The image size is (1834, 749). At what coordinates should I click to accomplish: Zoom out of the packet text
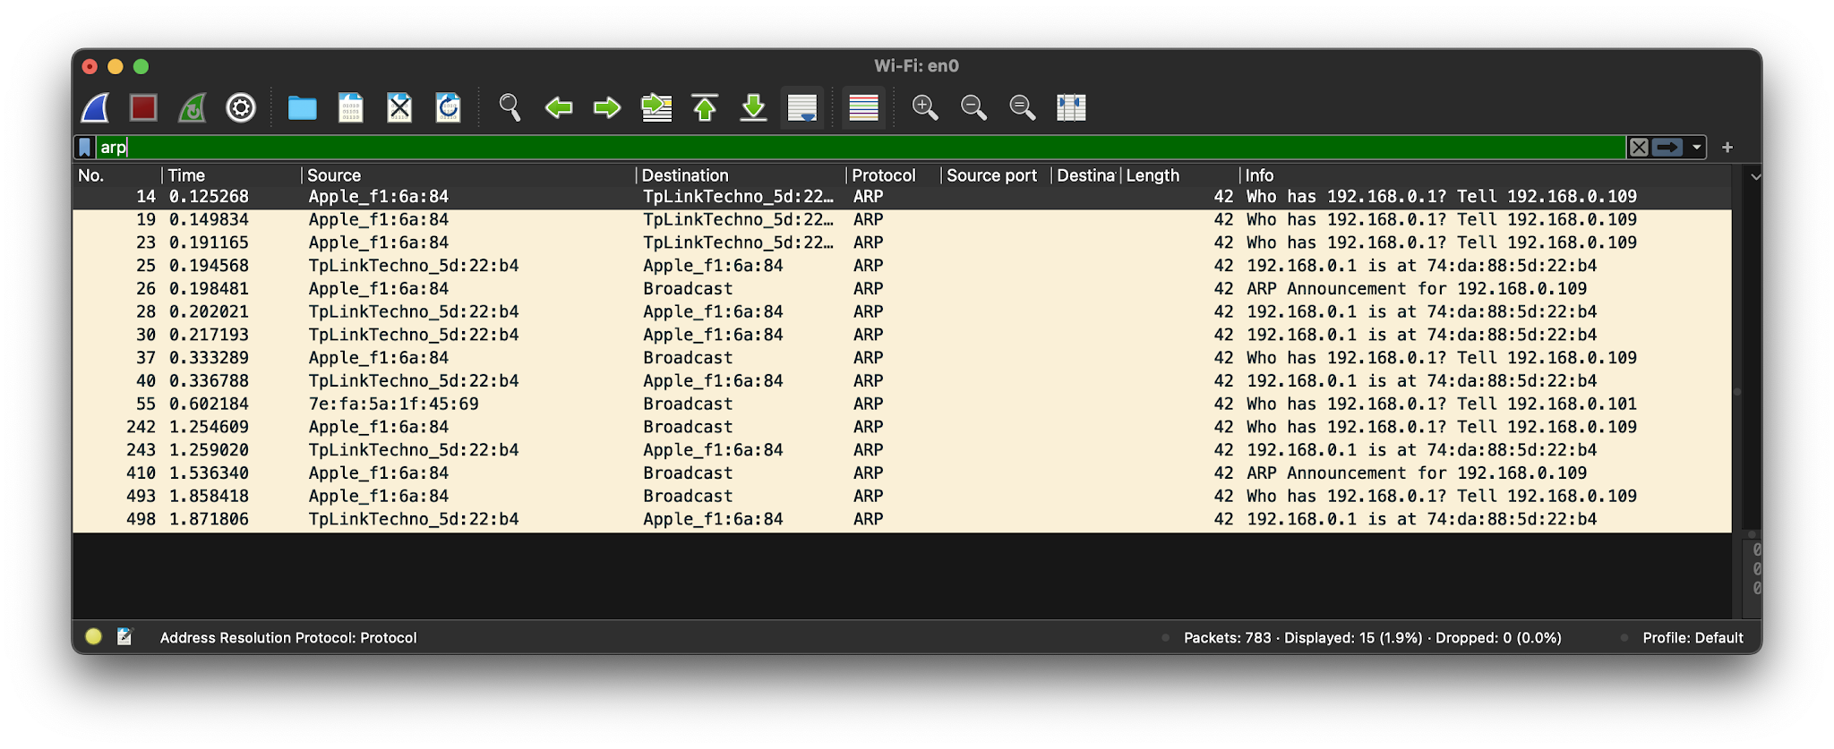coord(973,108)
